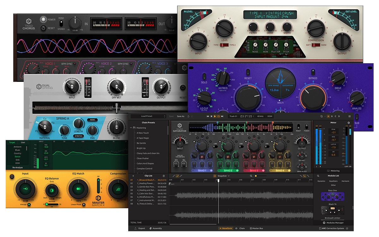Open the hamburger menu in the mastering window

(x=349, y=116)
